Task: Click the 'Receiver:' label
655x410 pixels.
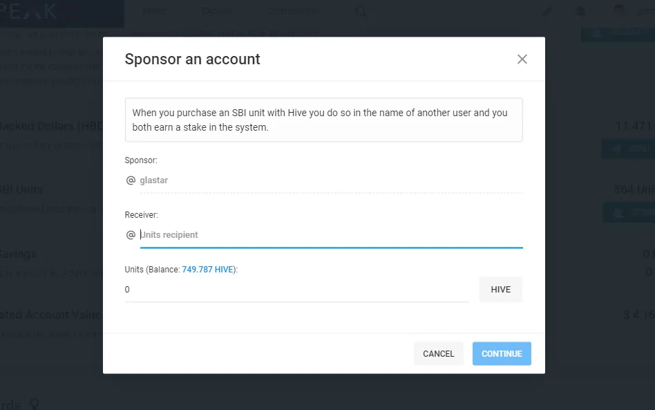Action: 141,215
